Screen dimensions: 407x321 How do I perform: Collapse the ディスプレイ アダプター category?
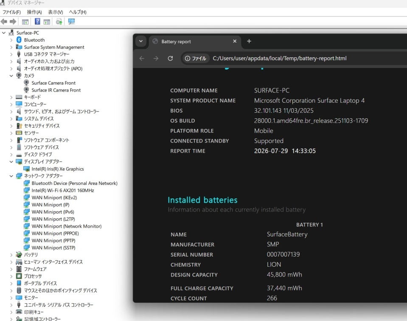(11, 162)
